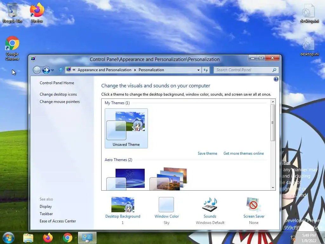Open the Window Color swatch
Image resolution: width=325 pixels, height=244 pixels.
coord(166,205)
